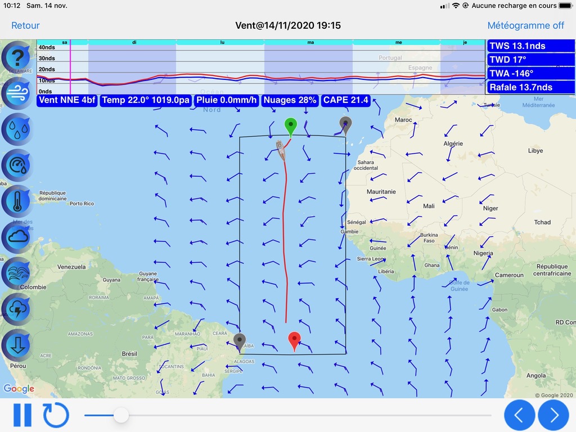576x432 pixels.
Task: Click the Maroc map label
Action: (403, 120)
